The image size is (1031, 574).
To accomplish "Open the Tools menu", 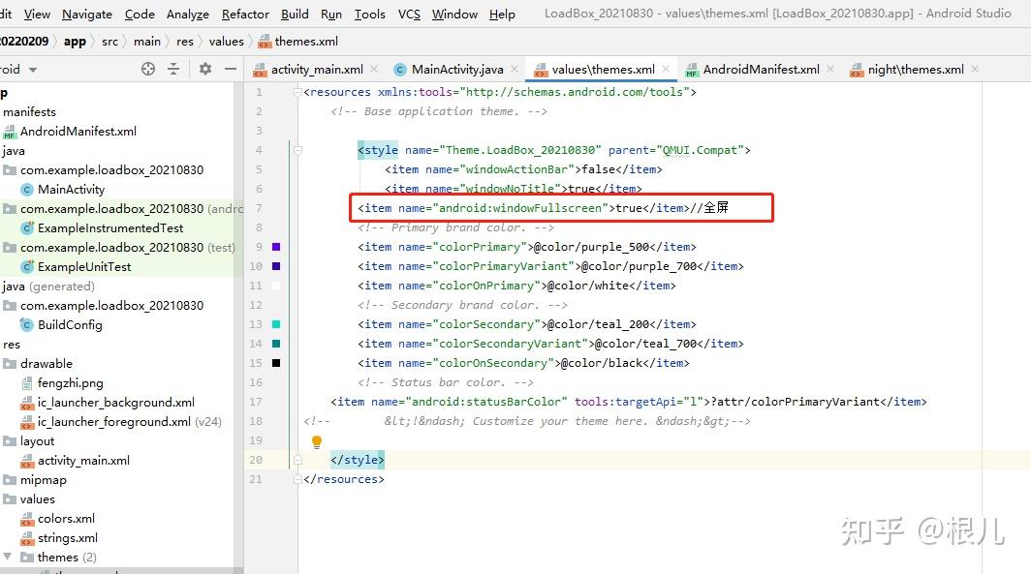I will point(369,14).
